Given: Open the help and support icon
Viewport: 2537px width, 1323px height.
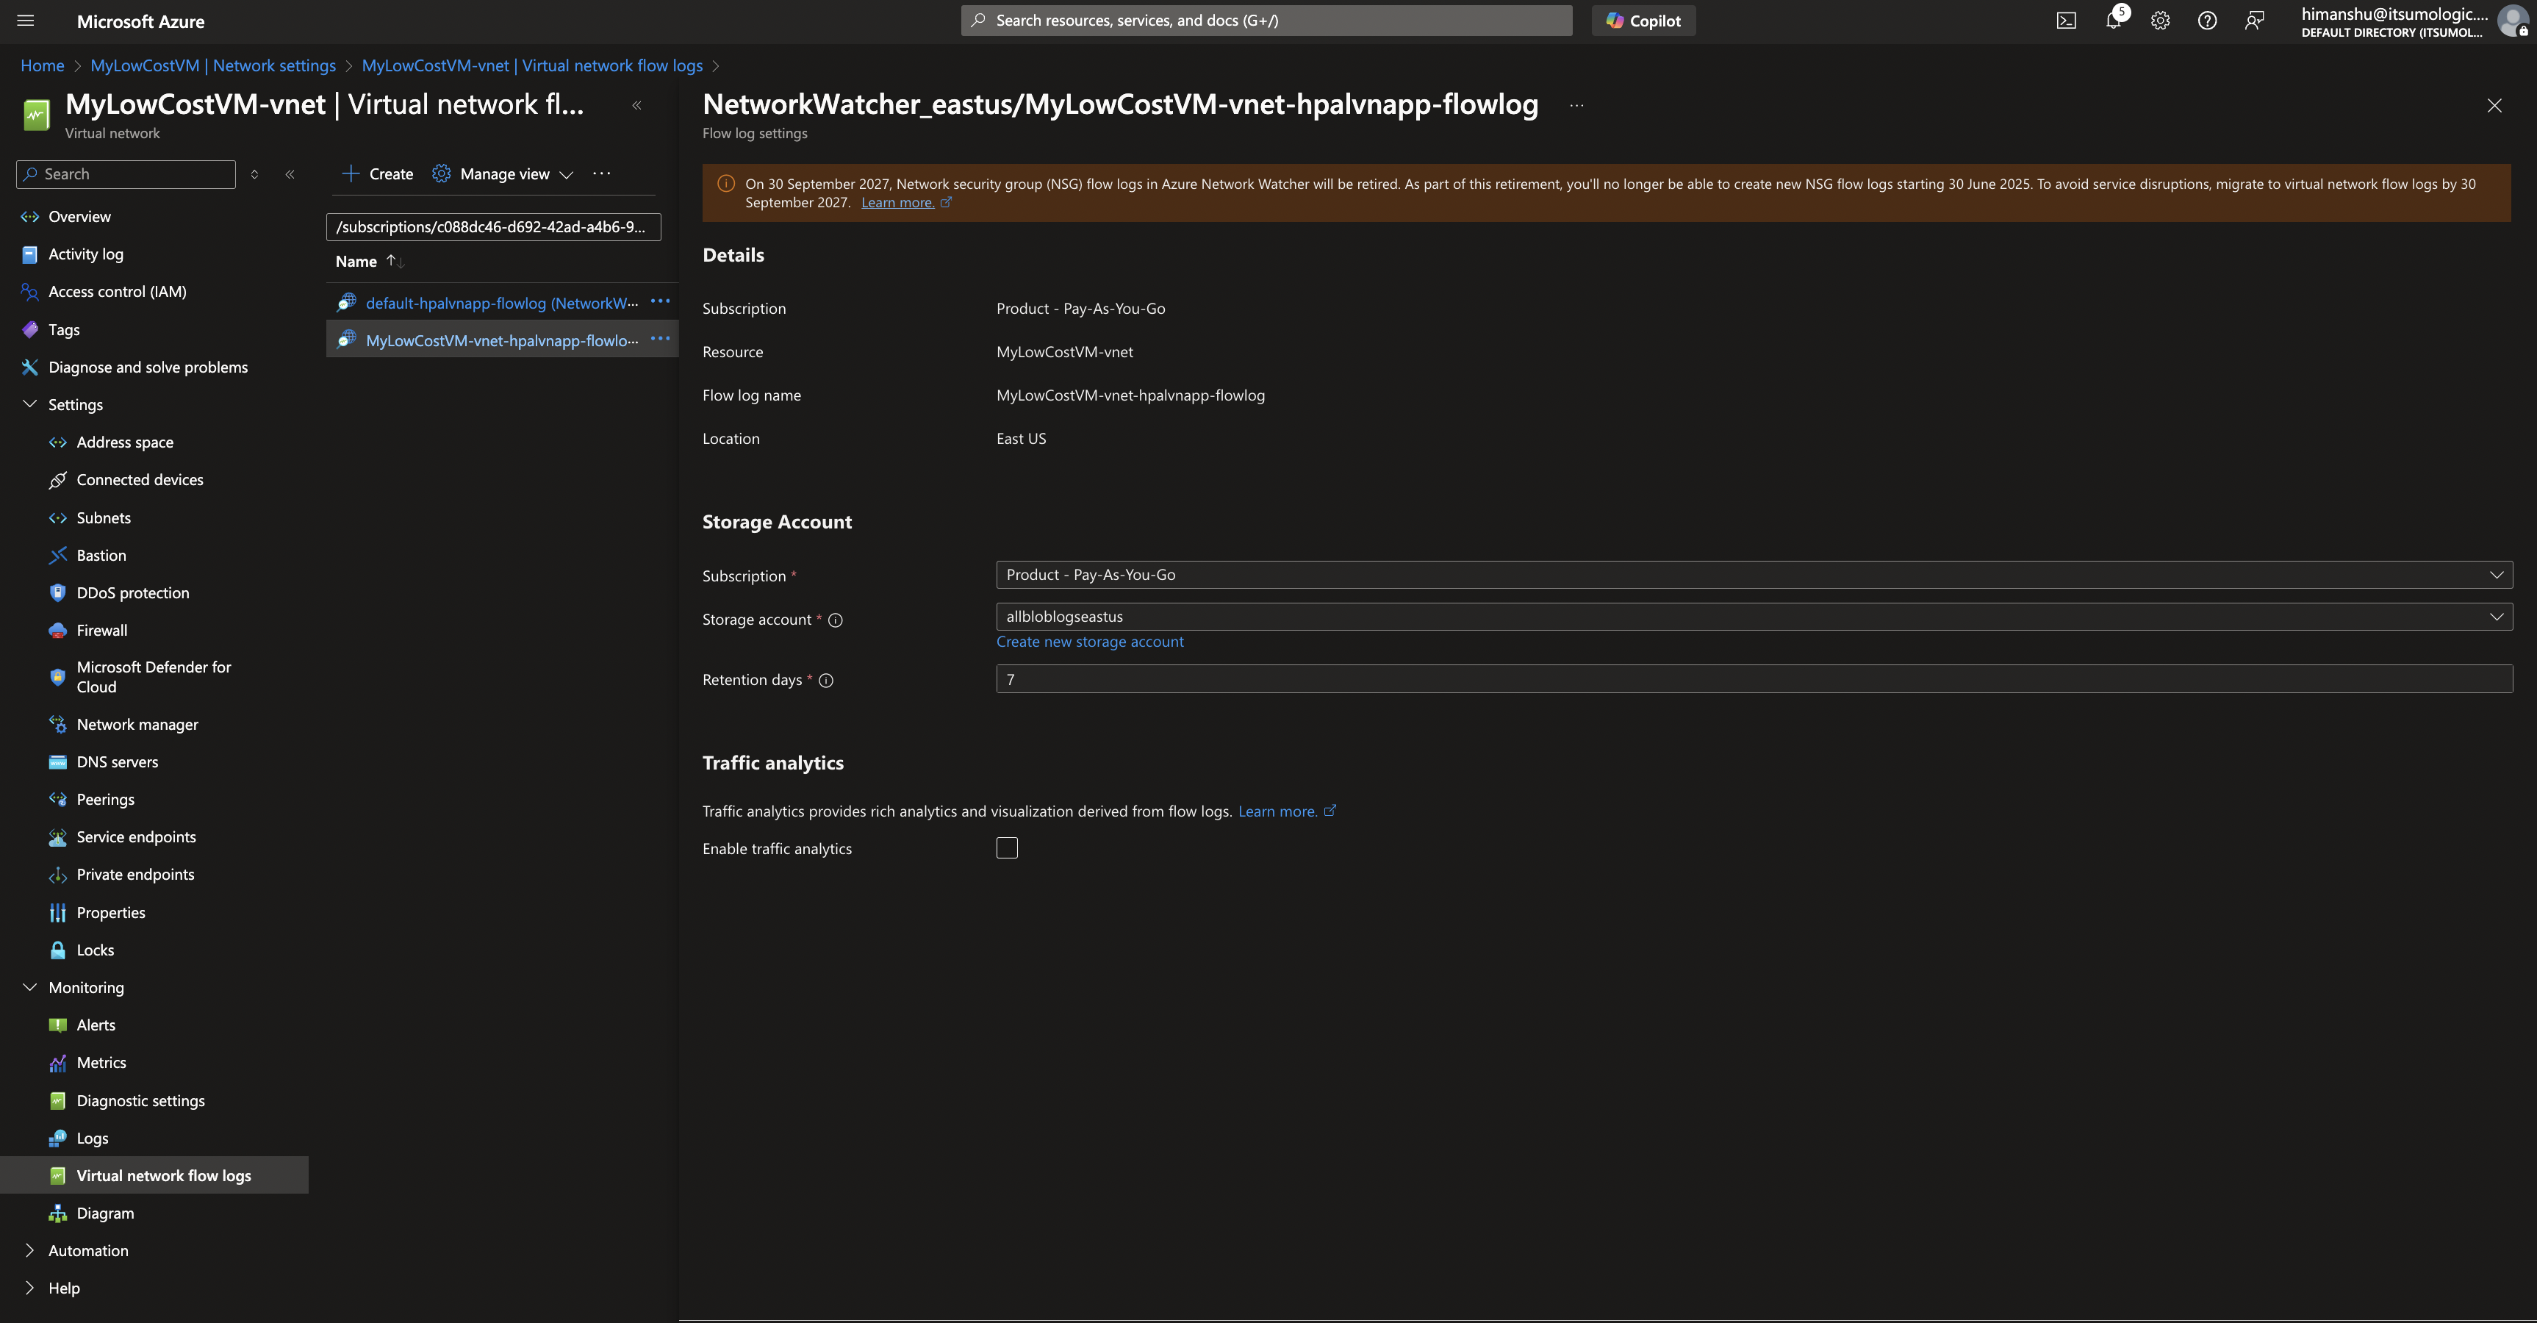Looking at the screenshot, I should point(2206,21).
